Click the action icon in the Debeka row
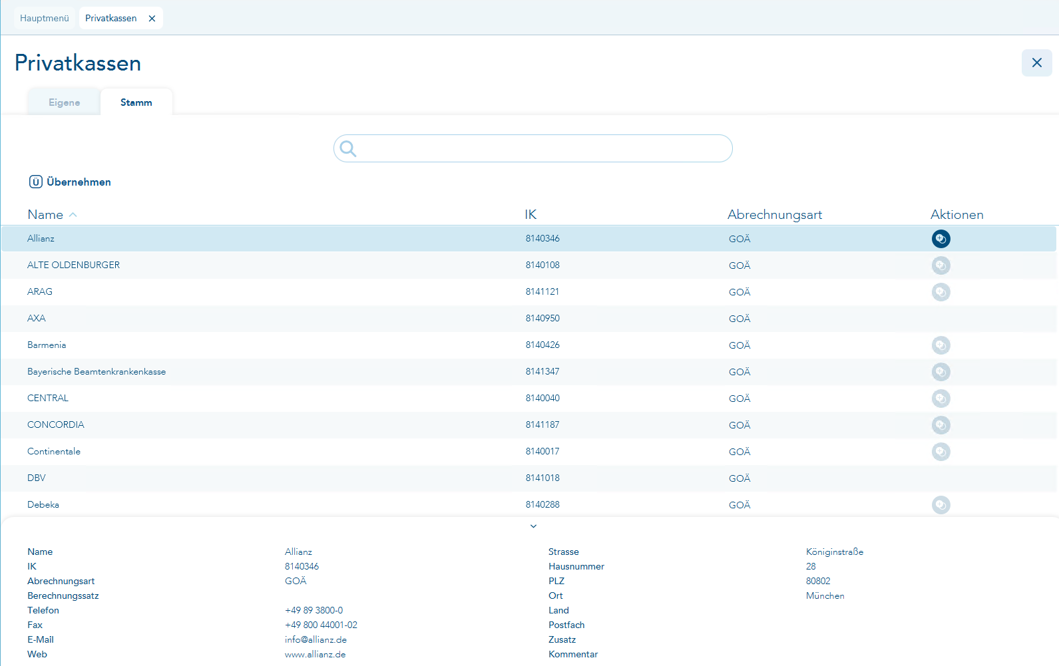The height and width of the screenshot is (666, 1059). [x=941, y=505]
